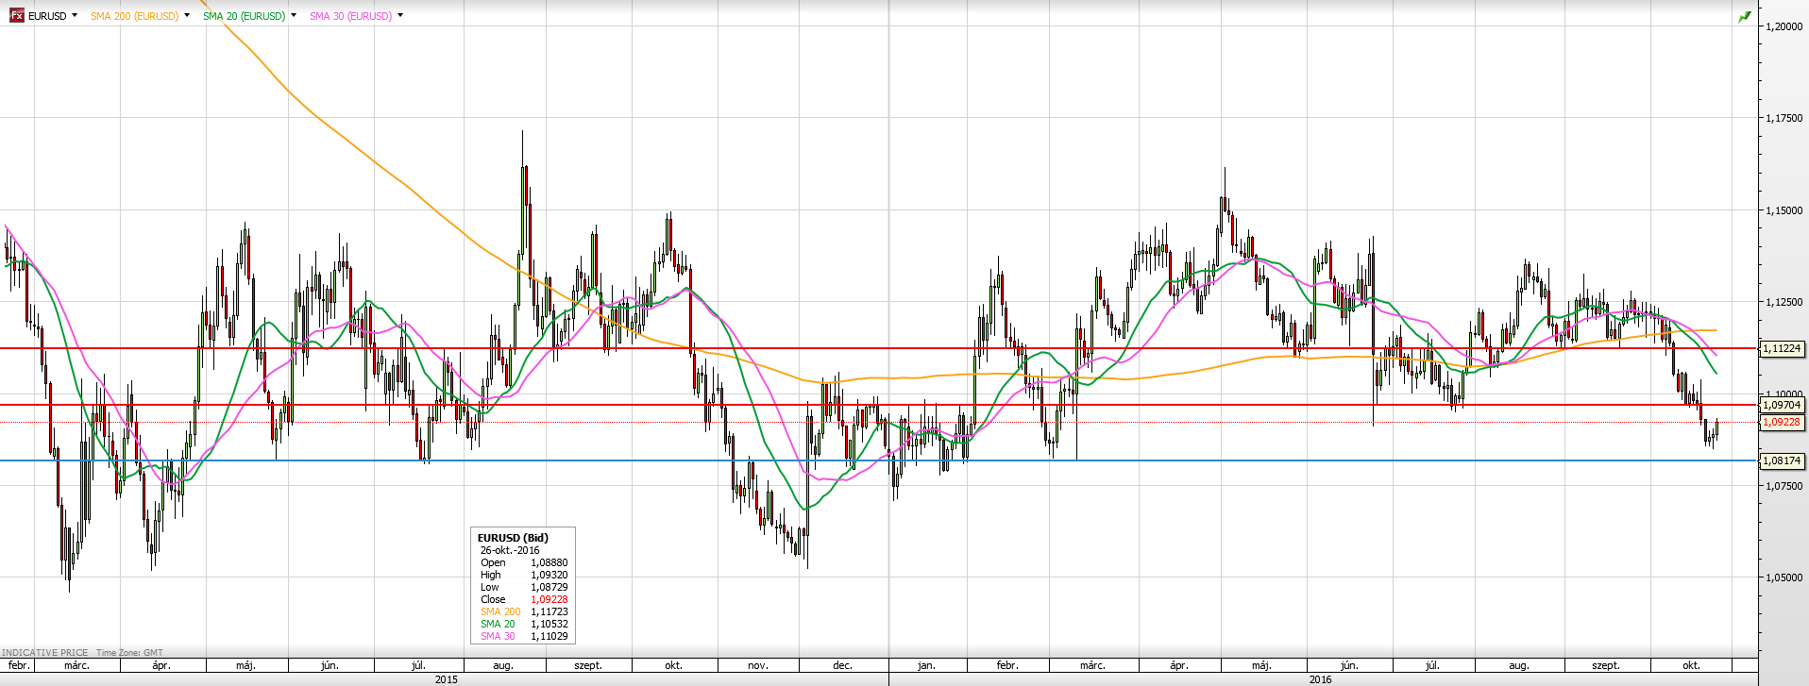Viewport: 1809px width, 686px height.
Task: Select the 1,09704 price level tag
Action: point(1782,405)
